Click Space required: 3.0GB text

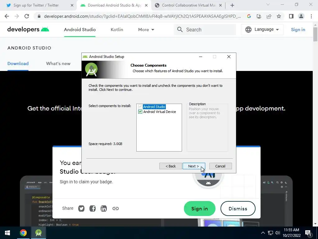105,144
